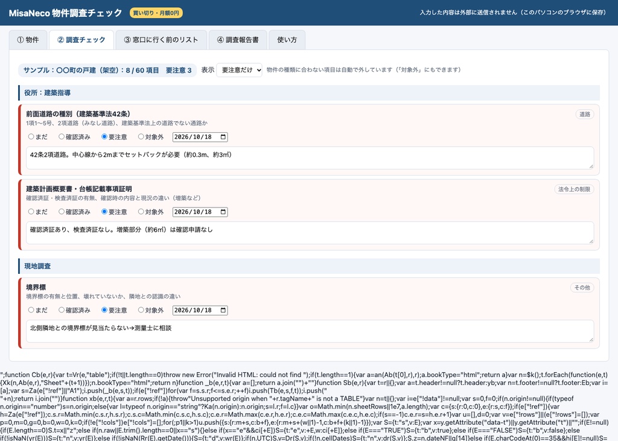Click the その他 tag badge

point(582,288)
